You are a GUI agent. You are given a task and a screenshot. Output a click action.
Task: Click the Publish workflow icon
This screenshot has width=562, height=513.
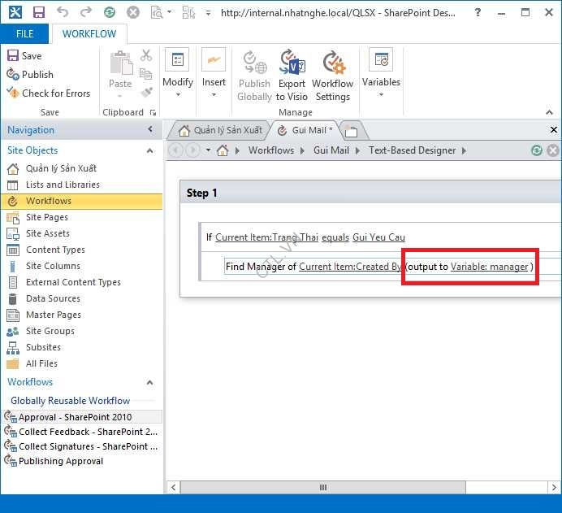click(x=13, y=75)
